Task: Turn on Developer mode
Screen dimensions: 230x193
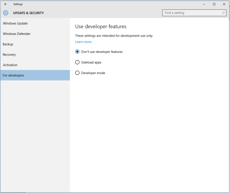Action: (77, 73)
